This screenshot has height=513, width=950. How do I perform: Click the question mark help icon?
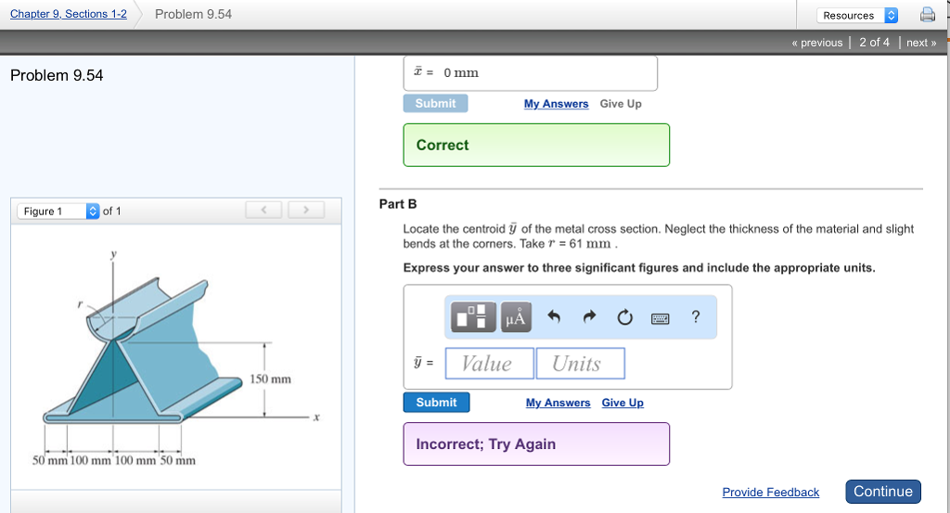[695, 317]
